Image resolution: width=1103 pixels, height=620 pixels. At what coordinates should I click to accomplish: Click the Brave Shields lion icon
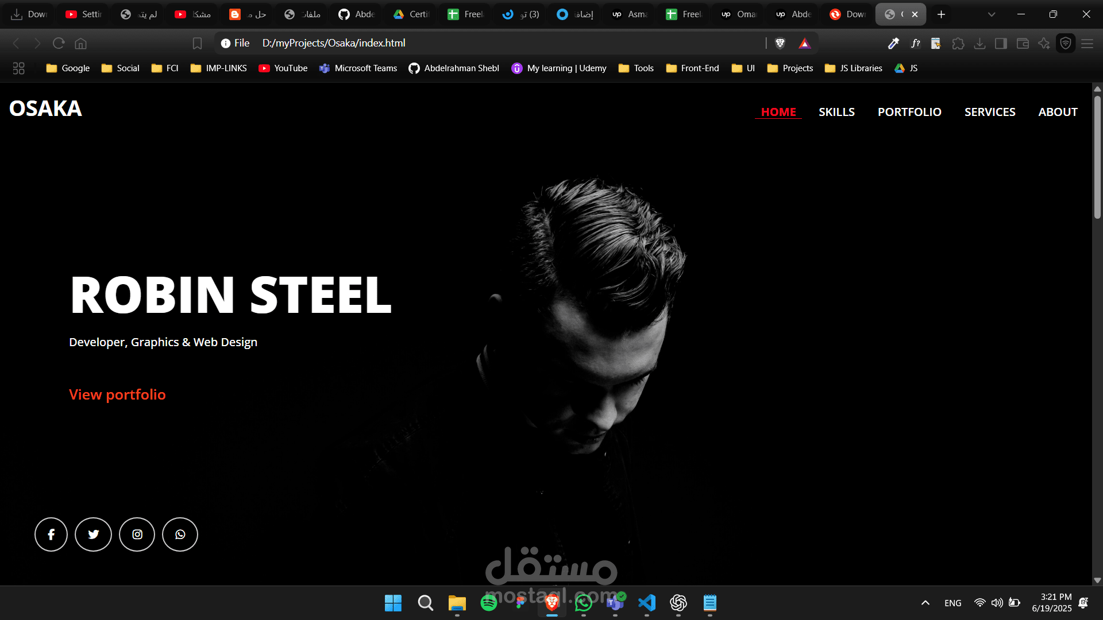[x=780, y=43]
